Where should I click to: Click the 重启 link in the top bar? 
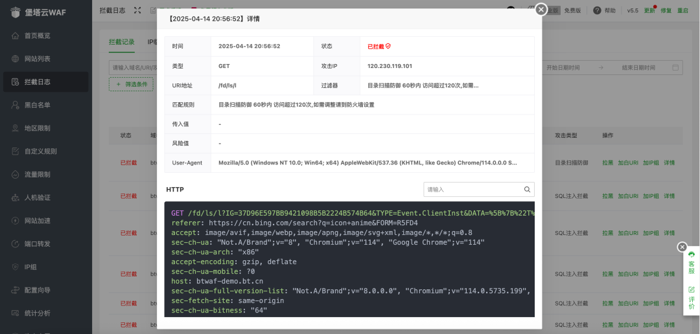click(x=682, y=10)
